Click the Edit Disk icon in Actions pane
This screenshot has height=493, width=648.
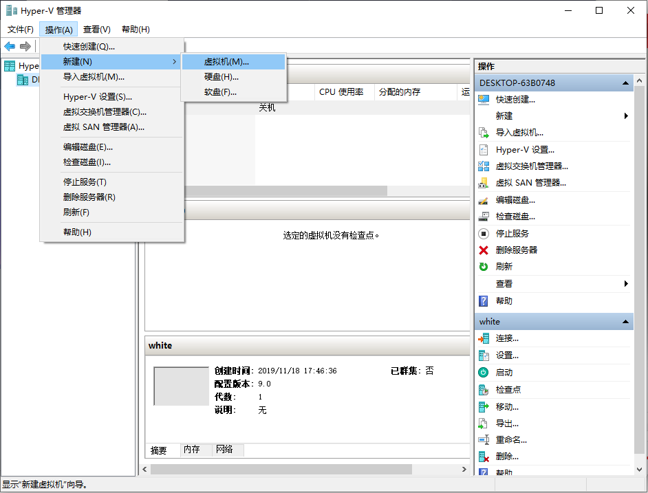point(484,200)
